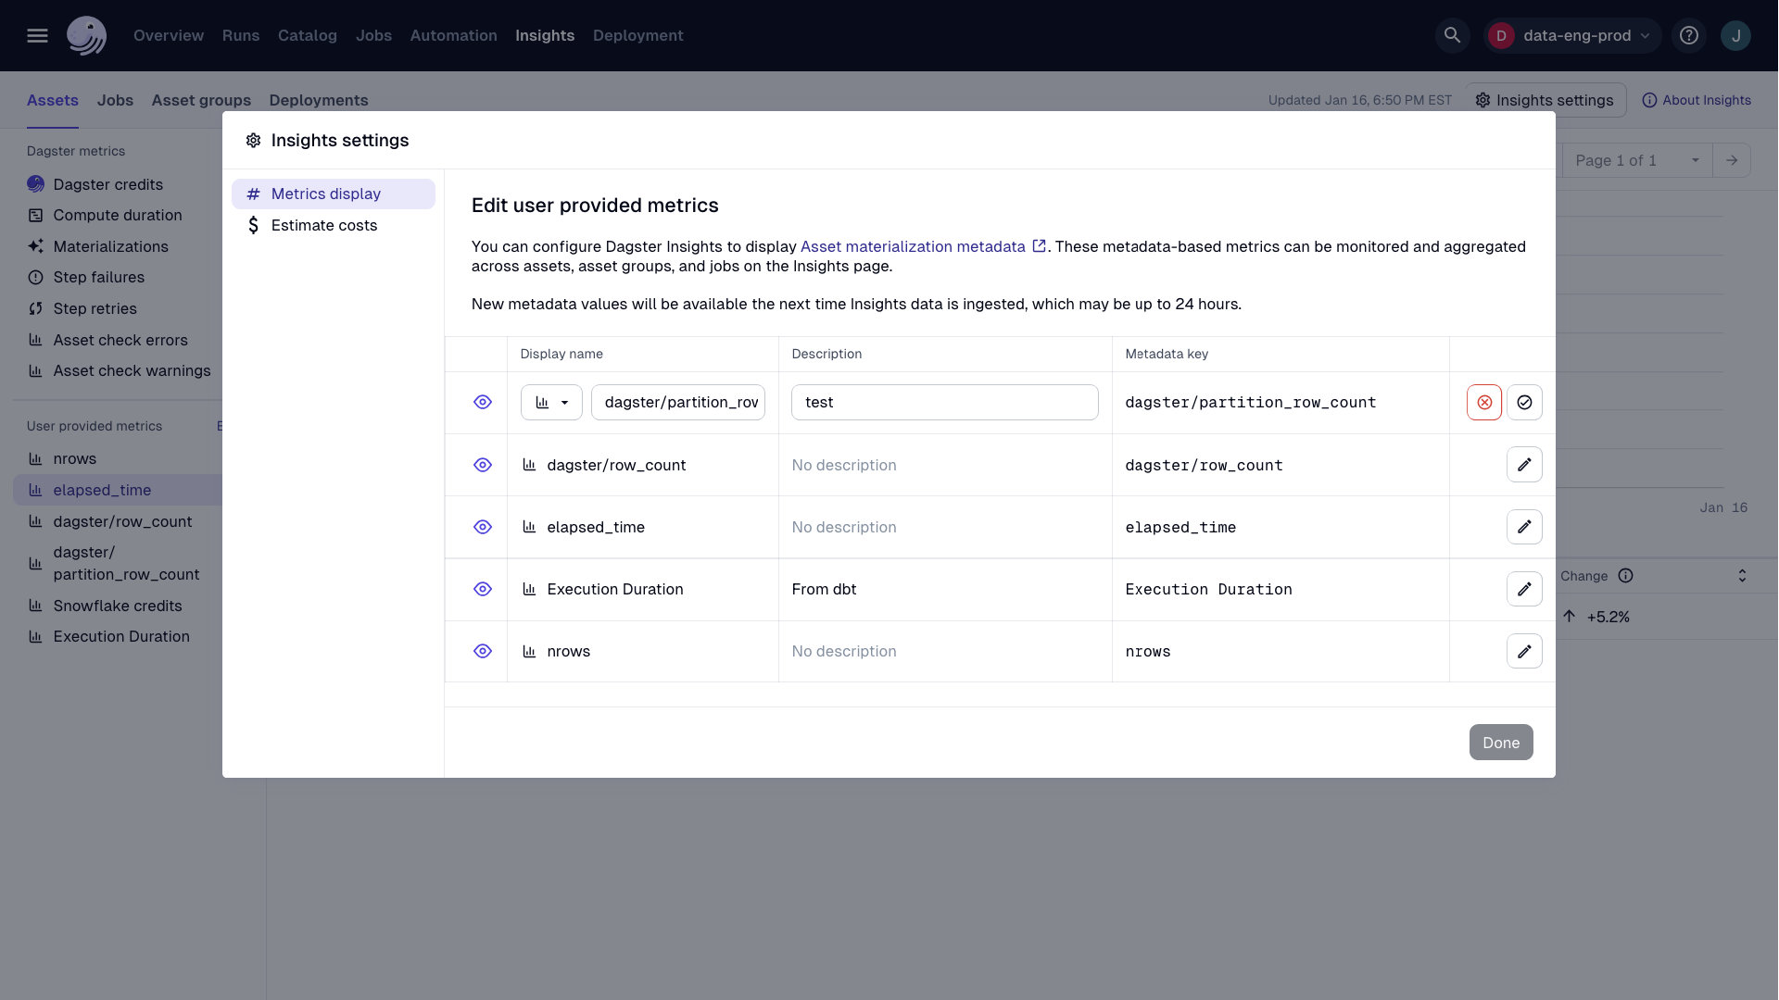
Task: Click edit pencil icon for Execution Duration metric
Action: click(x=1523, y=589)
